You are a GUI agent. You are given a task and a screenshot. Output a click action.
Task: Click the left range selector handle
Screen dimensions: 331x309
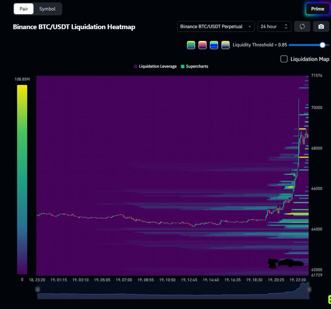click(37, 290)
